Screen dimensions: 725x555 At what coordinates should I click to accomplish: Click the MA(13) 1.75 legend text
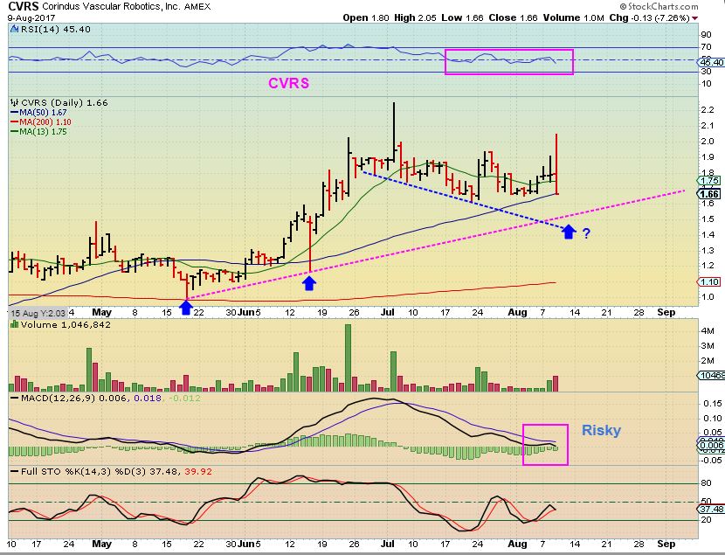43,132
